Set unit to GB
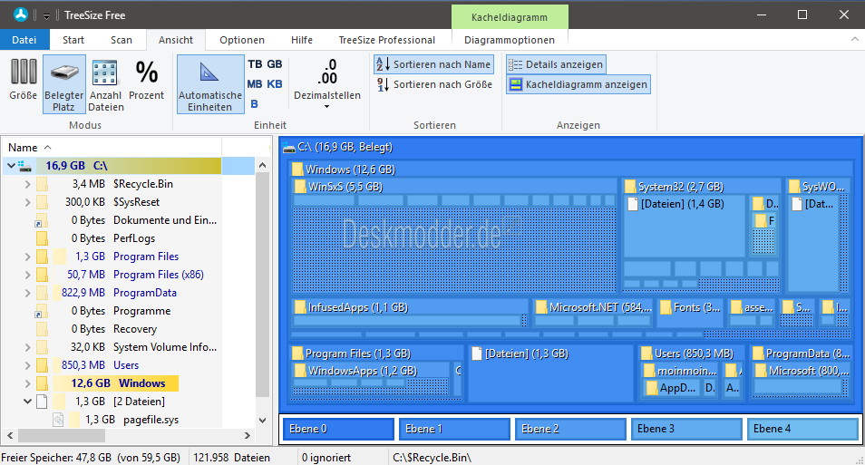The width and height of the screenshot is (865, 465). point(275,64)
